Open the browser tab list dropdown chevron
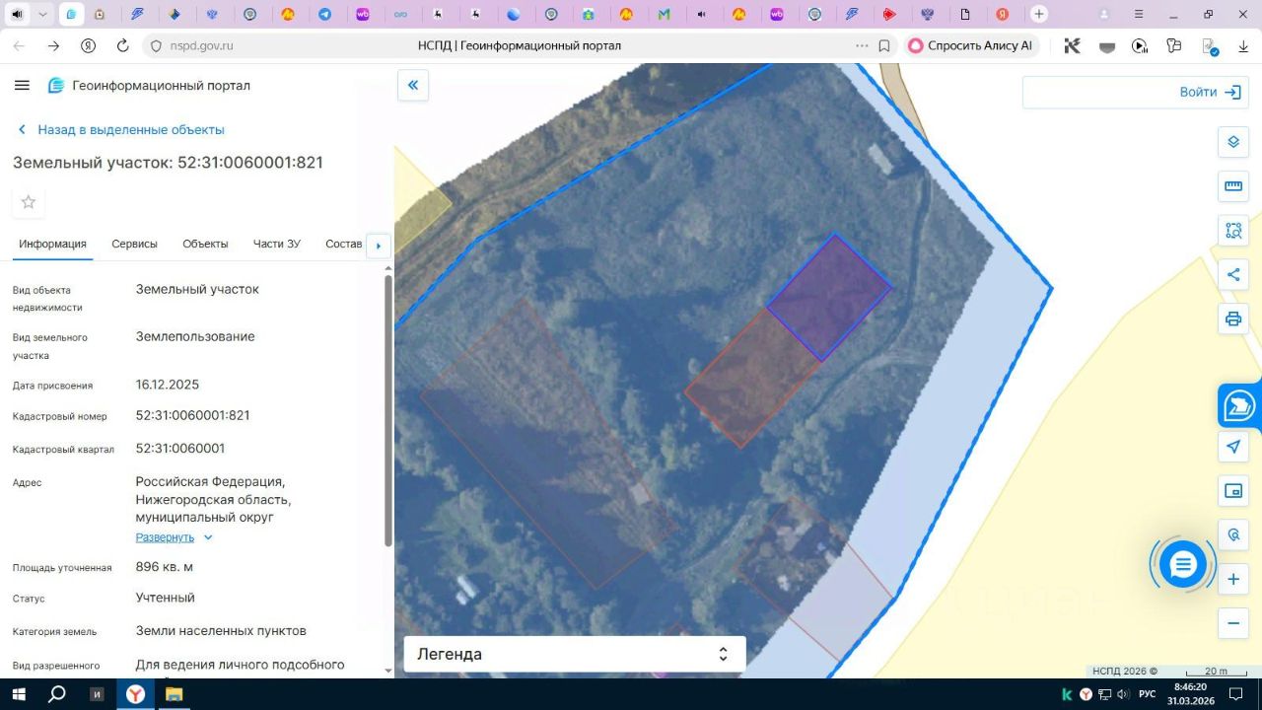Image resolution: width=1262 pixels, height=710 pixels. (x=42, y=14)
